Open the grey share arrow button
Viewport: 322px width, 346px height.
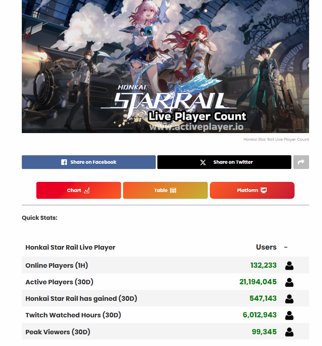301,162
